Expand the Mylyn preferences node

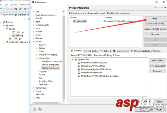pos(33,35)
